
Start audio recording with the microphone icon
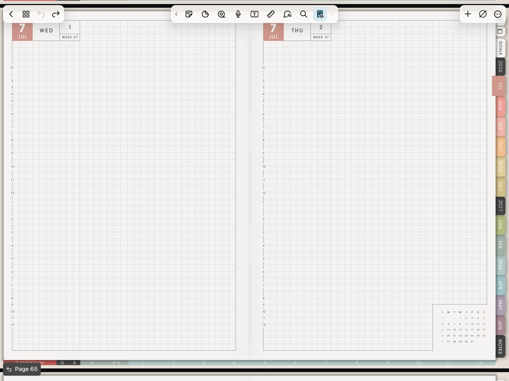(x=238, y=14)
